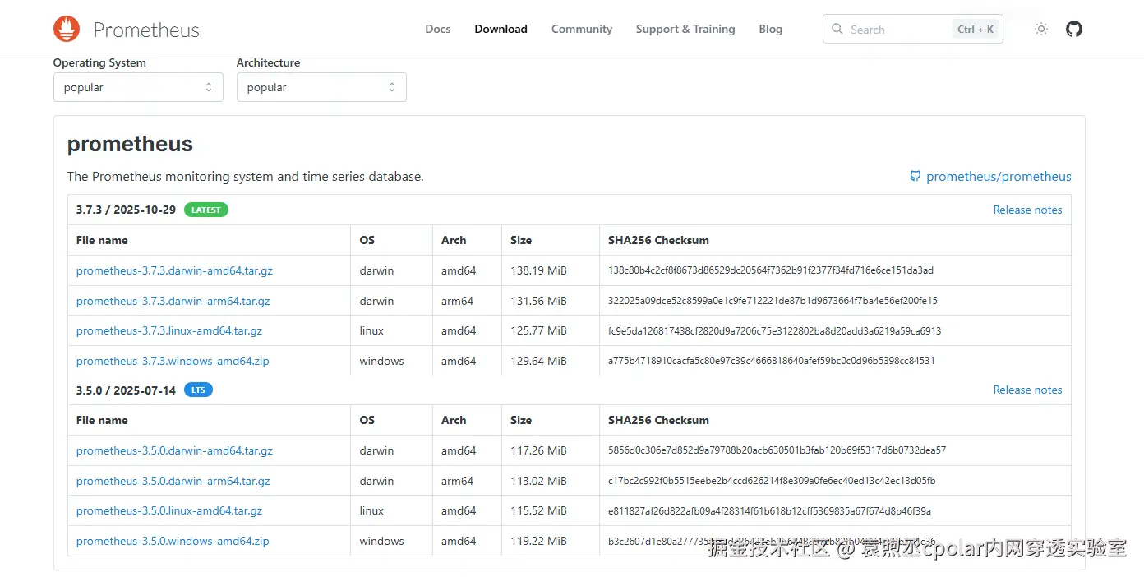Click the search magnifier icon
Screen dimensions: 1144x577
837,29
